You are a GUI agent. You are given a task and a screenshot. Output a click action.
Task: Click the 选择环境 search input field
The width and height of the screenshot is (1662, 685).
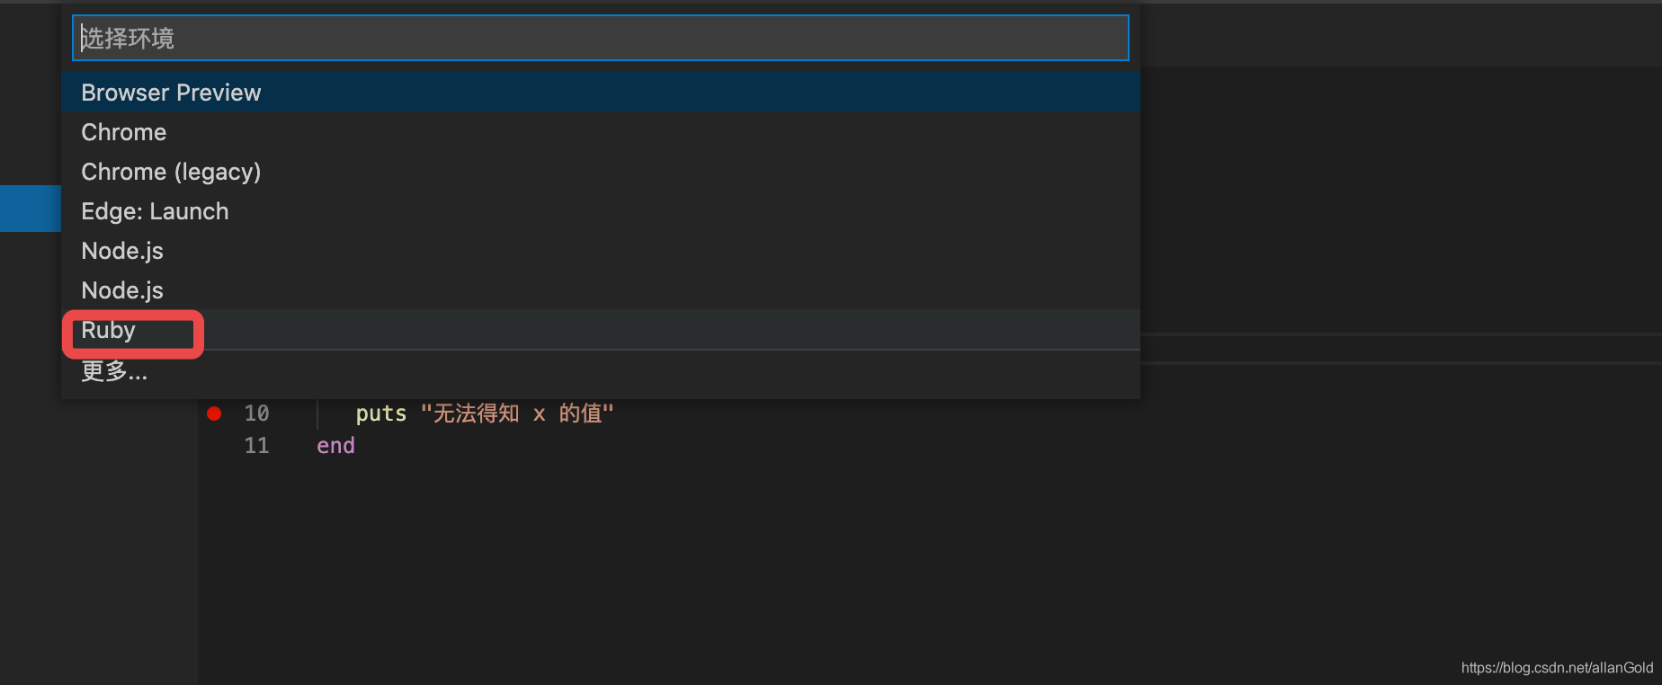click(600, 38)
